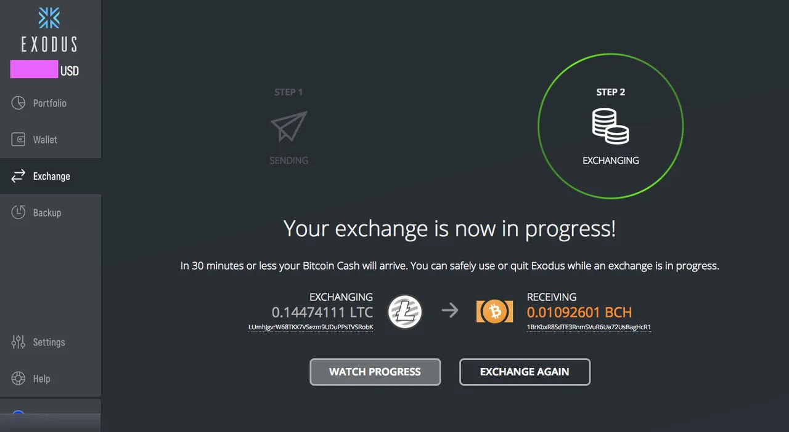This screenshot has height=432, width=789.
Task: Click the Exchange arrows icon
Action: coord(18,176)
